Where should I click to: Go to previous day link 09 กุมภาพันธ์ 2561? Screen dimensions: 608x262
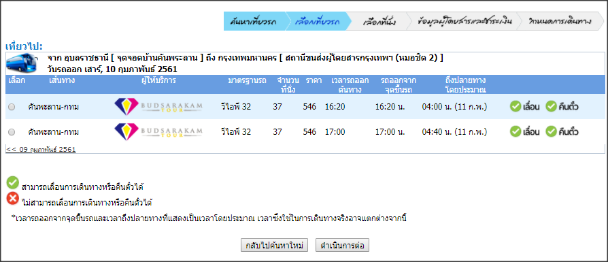coord(41,149)
